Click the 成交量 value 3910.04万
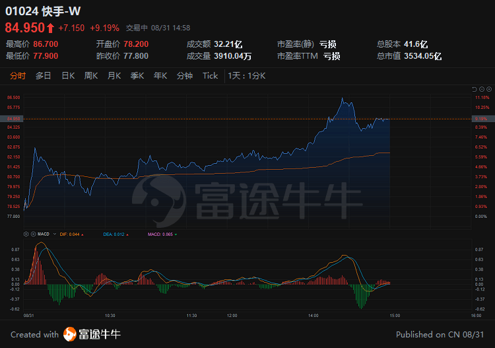Image resolution: width=495 pixels, height=348 pixels. click(x=233, y=56)
